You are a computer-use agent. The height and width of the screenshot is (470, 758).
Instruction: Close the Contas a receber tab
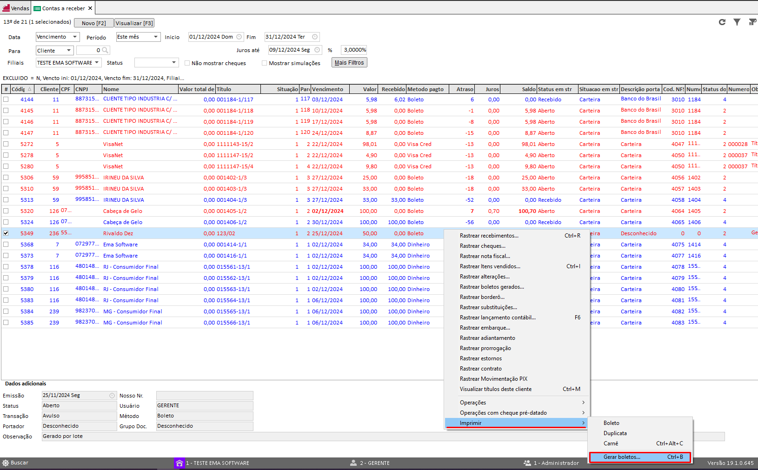click(90, 8)
